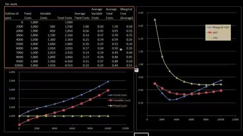Screen dimensions: 243x136
Task: Click average variable cost cell showing 0.43
Action: [100, 31]
